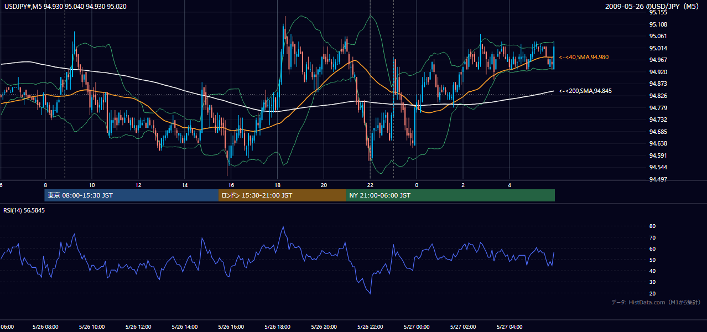Click the NY 21:00-06:00 JST session bar
The width and height of the screenshot is (707, 332).
point(450,195)
